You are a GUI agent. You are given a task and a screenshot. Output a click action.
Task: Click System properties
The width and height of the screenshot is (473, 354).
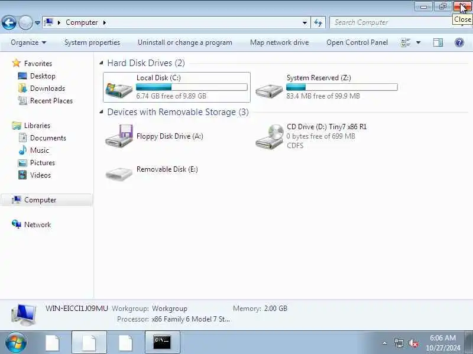[x=92, y=42]
